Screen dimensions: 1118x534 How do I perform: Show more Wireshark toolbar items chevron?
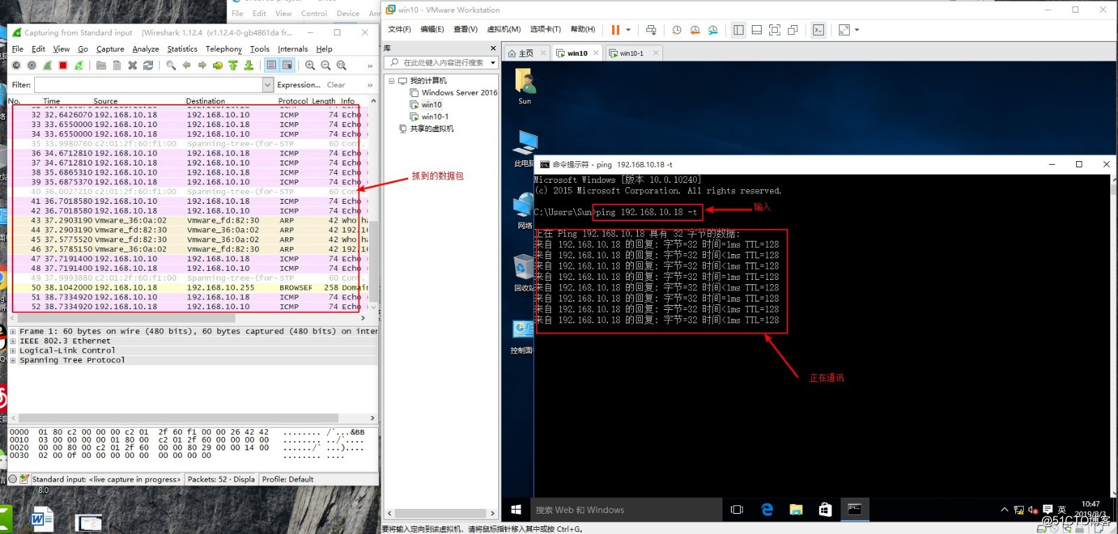point(370,66)
